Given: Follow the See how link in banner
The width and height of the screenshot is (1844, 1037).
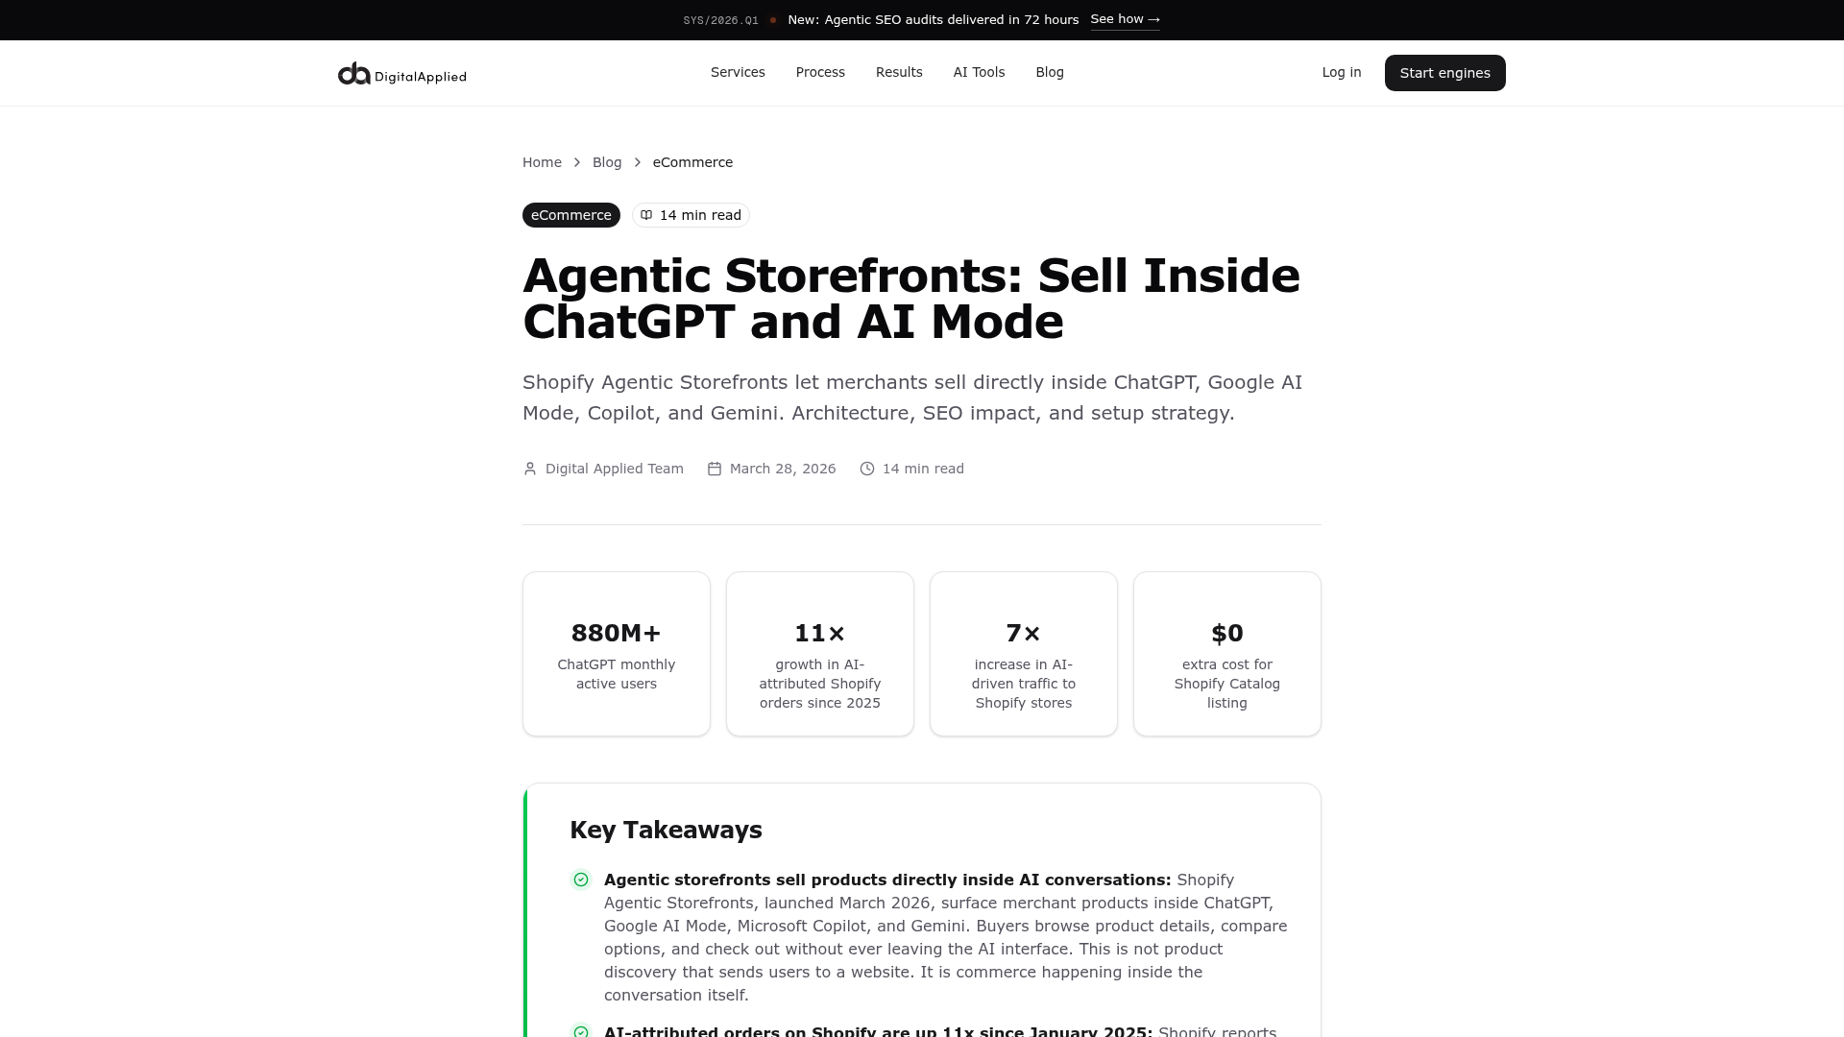Looking at the screenshot, I should (1125, 20).
